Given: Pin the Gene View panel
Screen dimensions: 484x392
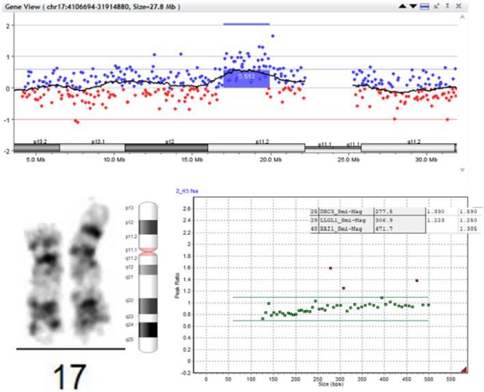Looking at the screenshot, I should click(x=446, y=5).
